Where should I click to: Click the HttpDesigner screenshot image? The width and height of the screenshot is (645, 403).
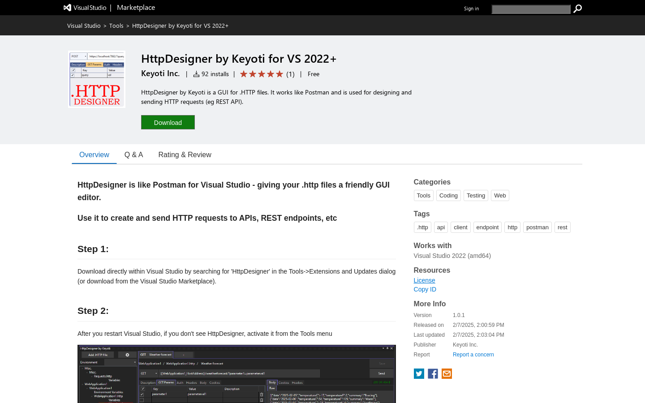[236, 374]
